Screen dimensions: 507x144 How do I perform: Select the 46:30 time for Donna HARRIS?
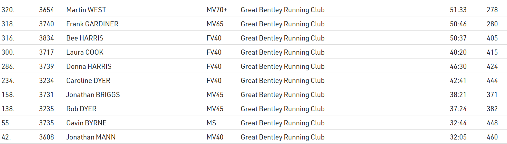[458, 67]
